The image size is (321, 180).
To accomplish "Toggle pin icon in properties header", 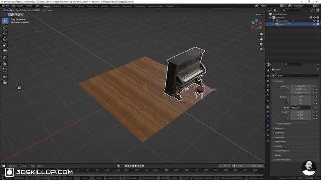I will (318, 70).
